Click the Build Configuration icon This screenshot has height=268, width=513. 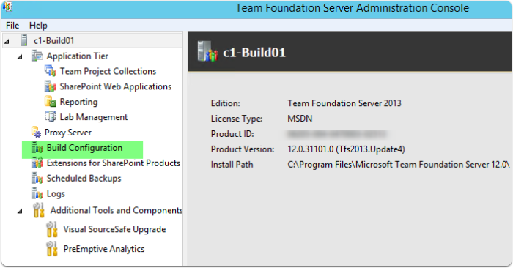(37, 148)
